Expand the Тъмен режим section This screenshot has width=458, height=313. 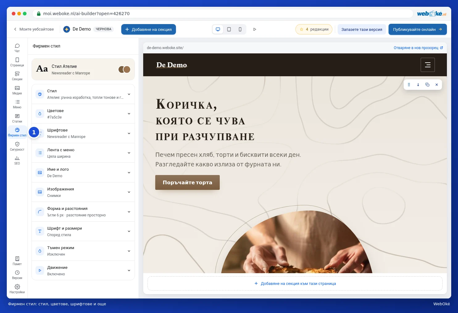tap(83, 251)
